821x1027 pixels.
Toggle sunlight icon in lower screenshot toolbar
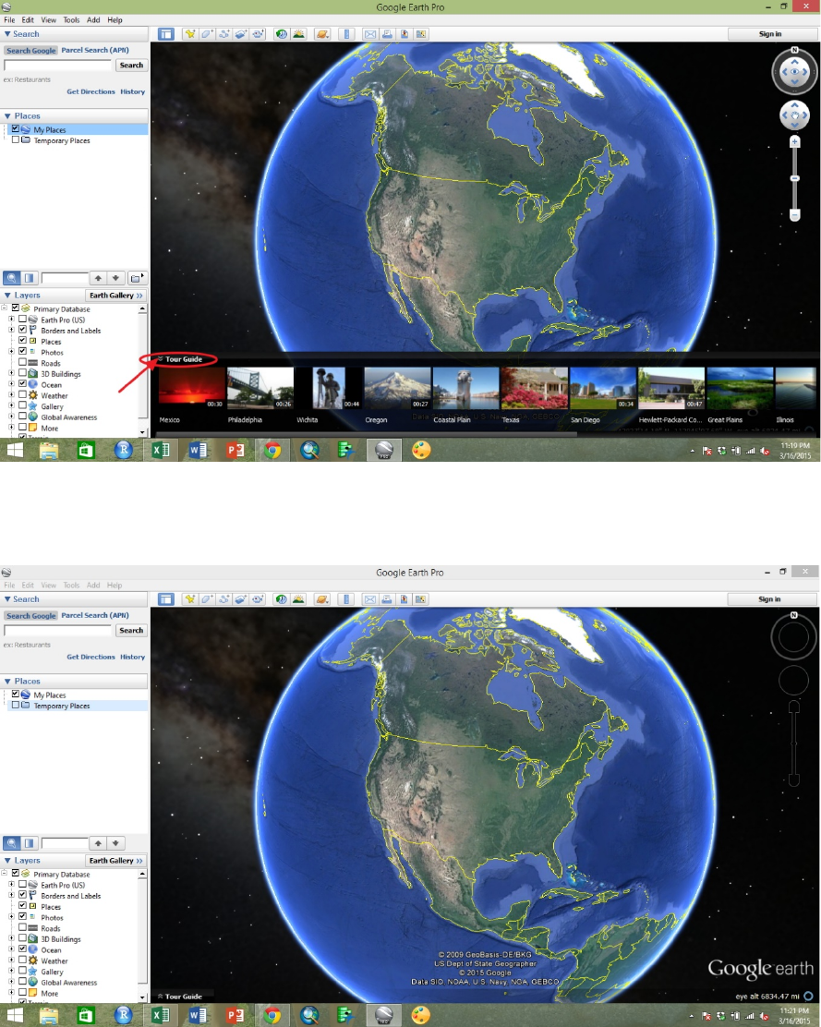point(298,599)
